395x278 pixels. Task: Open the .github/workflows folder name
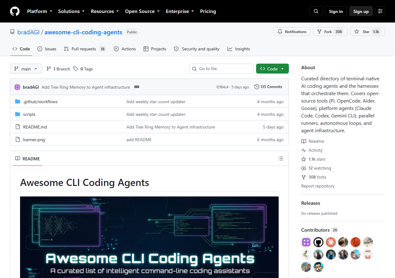(40, 102)
